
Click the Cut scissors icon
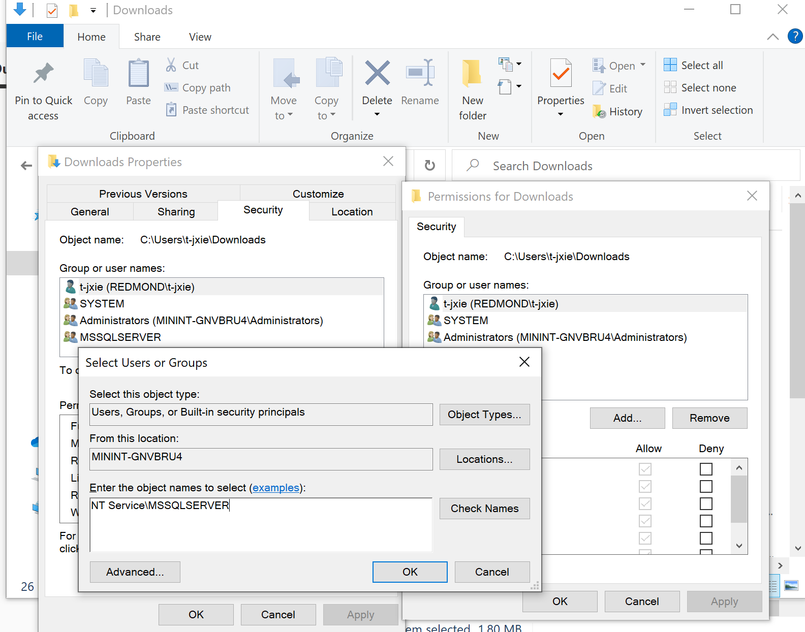[x=171, y=65]
